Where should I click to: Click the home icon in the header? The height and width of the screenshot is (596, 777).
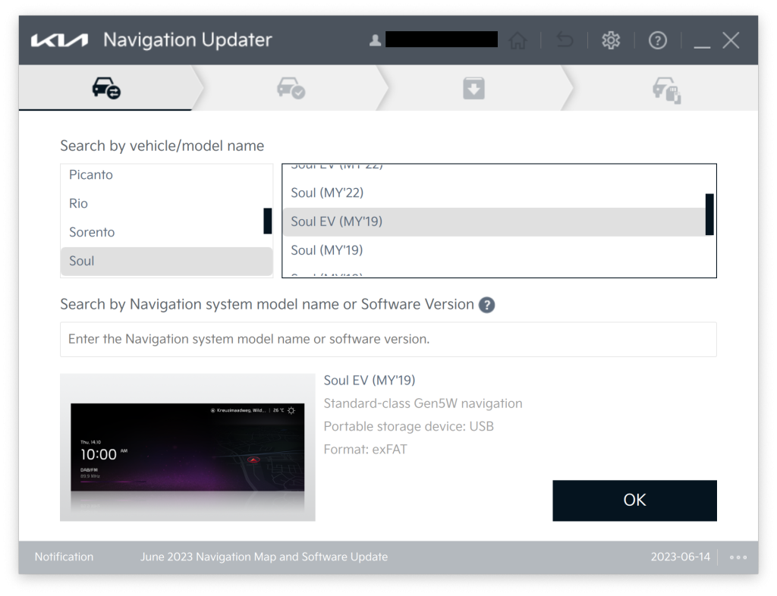coord(518,39)
